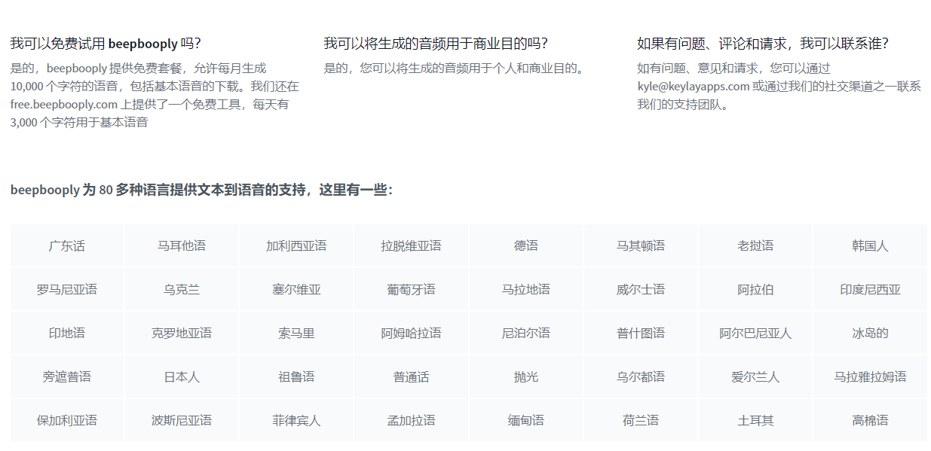
Task: Click the 我可以免费试用 beepbooply 吗 heading
Action: tap(106, 44)
